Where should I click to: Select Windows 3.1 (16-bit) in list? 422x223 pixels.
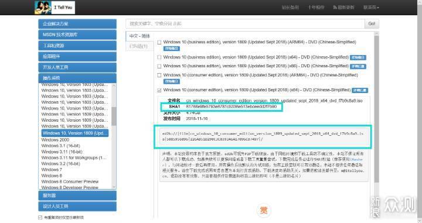(60, 146)
